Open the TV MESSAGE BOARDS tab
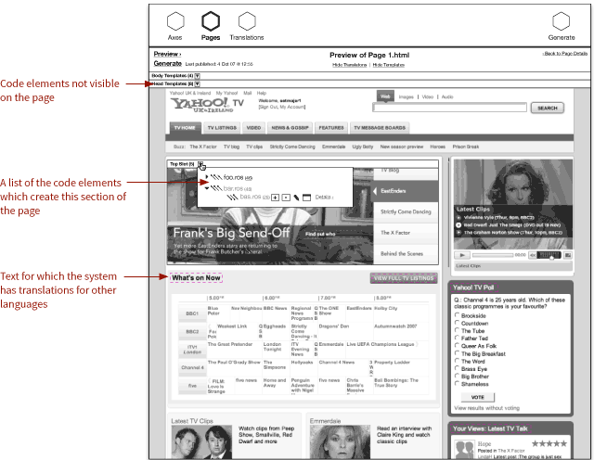 pyautogui.click(x=380, y=128)
